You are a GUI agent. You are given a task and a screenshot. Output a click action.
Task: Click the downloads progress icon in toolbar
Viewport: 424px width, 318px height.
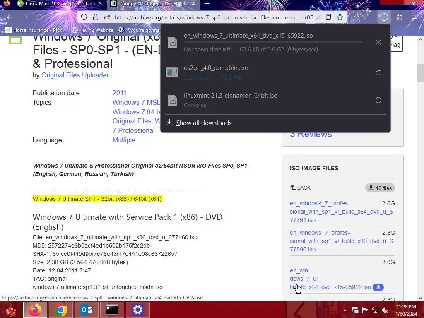384,17
